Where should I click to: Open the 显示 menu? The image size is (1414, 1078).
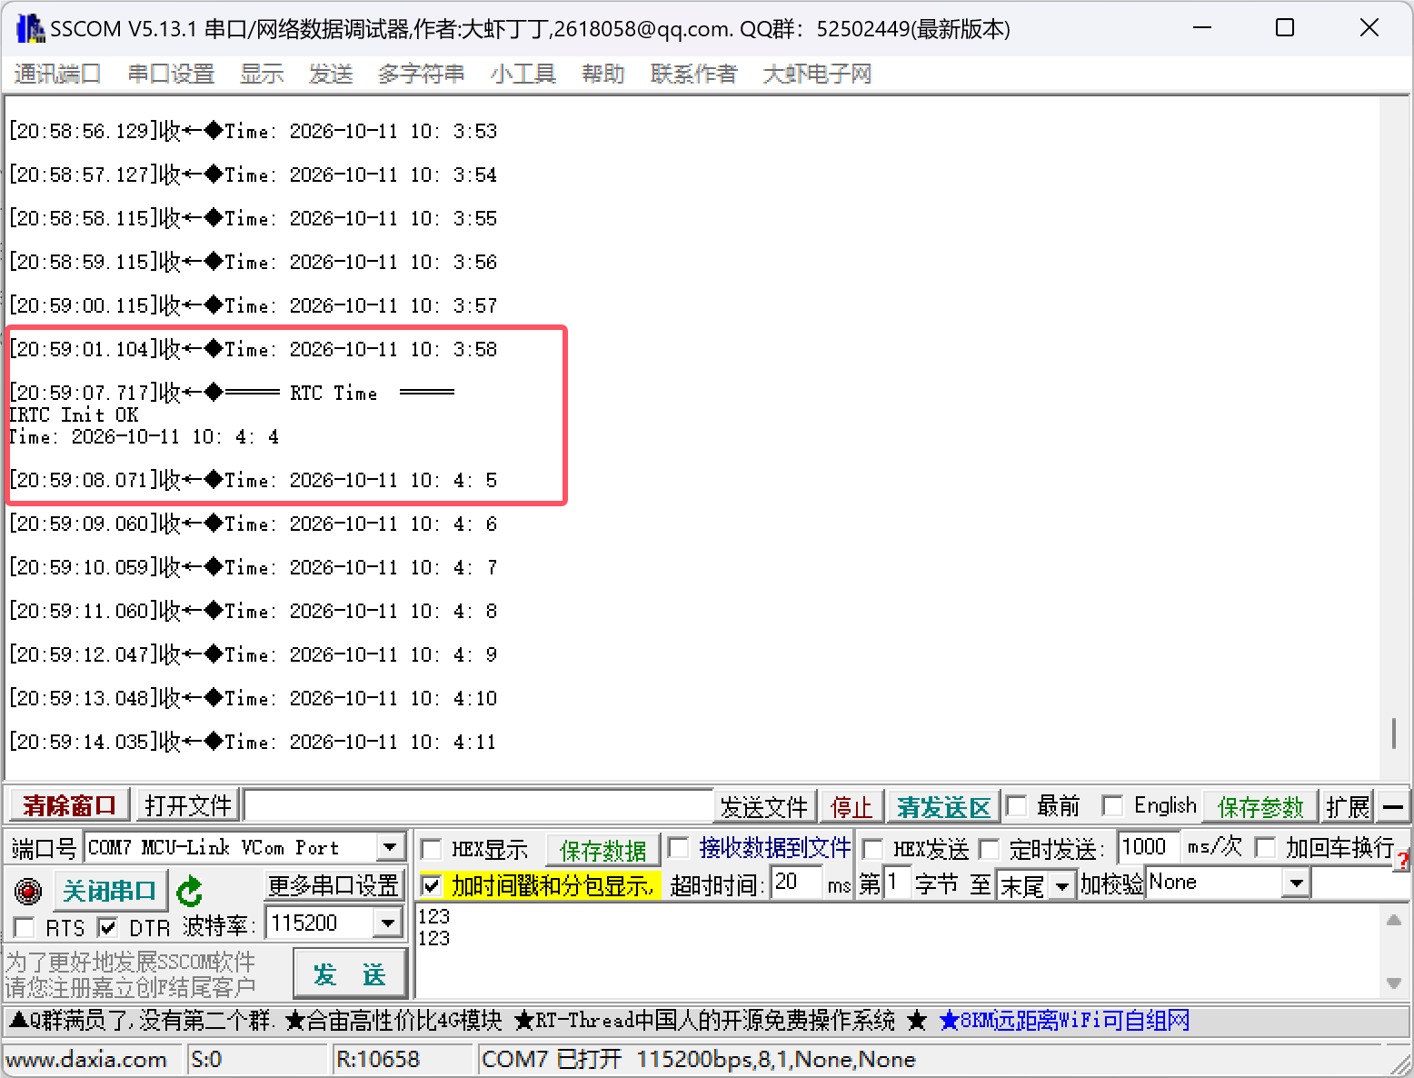[x=262, y=74]
